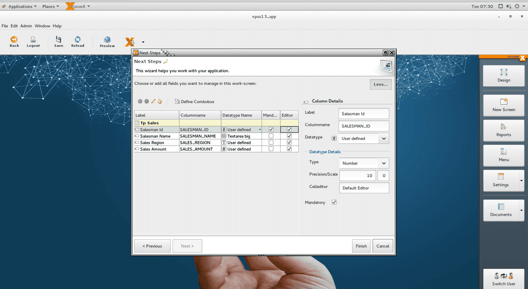Click the Less... button
The height and width of the screenshot is (289, 528).
pos(381,85)
